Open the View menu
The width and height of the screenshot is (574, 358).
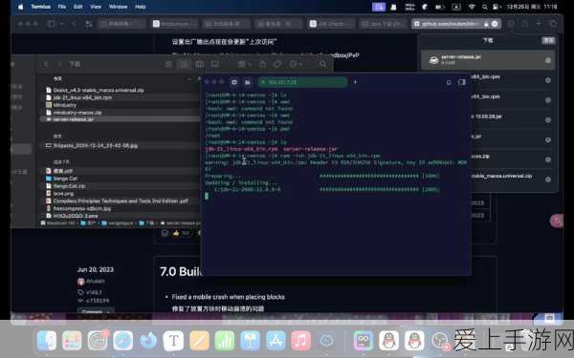tap(96, 7)
